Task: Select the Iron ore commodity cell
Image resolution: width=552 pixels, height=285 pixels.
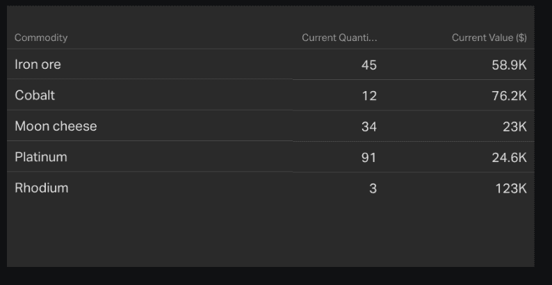Action: (38, 65)
